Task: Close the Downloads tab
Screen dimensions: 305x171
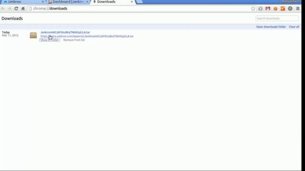Action: coord(132,2)
